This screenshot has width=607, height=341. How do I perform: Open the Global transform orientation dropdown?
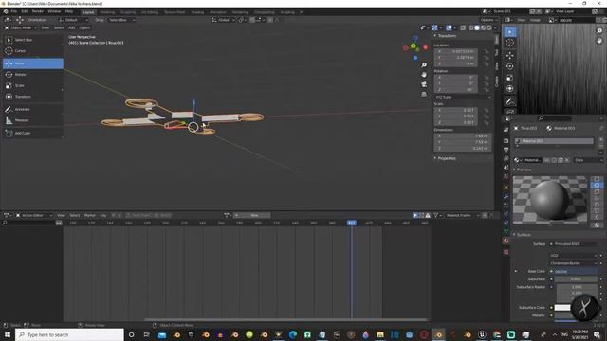224,20
